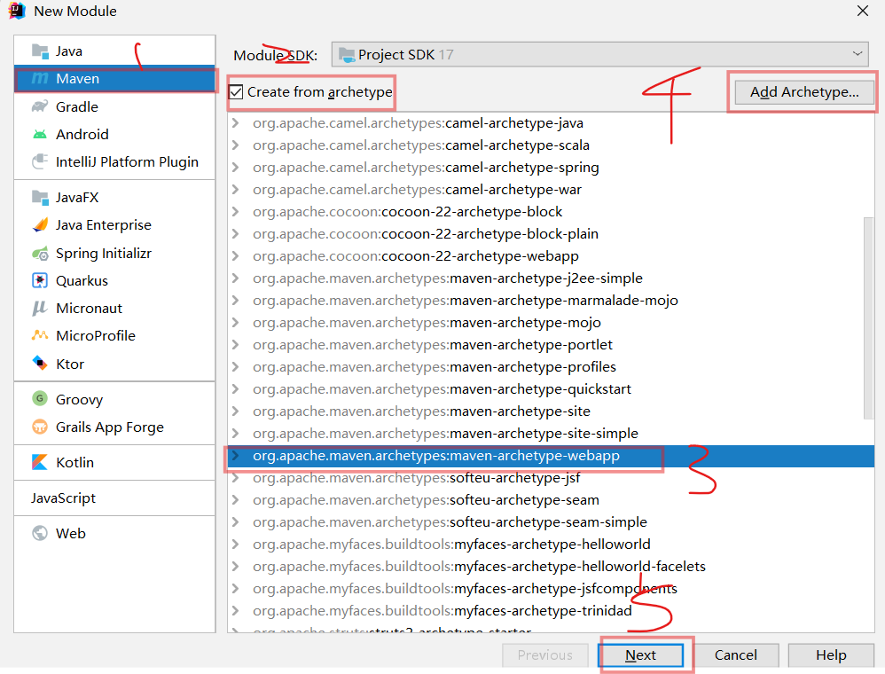The width and height of the screenshot is (885, 674).
Task: Expand camel-archetype-spring chevron
Action: [x=236, y=168]
